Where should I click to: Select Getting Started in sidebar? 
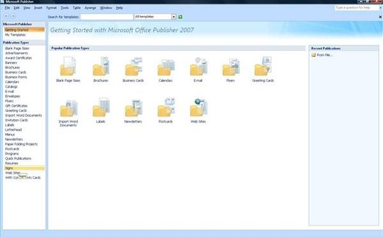25,30
